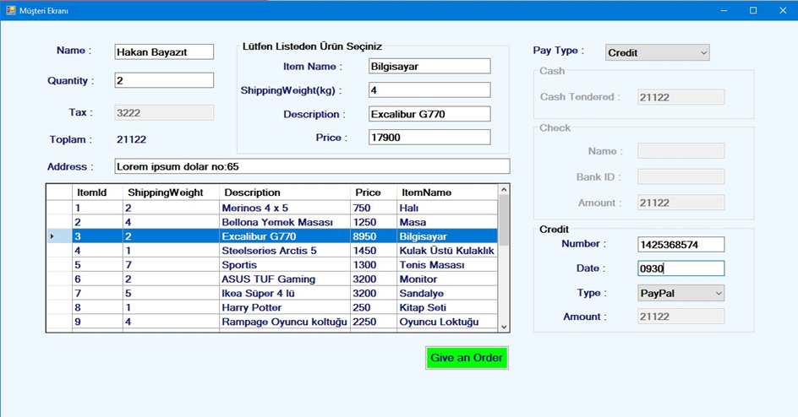Click the ShippingWeight(kg) input field
Image resolution: width=798 pixels, height=417 pixels.
[429, 90]
